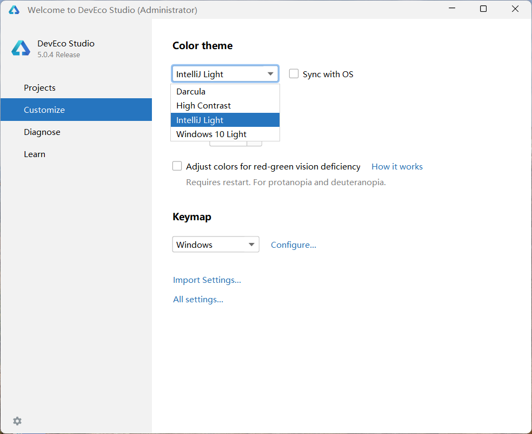Choose the Windows 10 Light theme option
This screenshot has height=434, width=532.
(225, 134)
